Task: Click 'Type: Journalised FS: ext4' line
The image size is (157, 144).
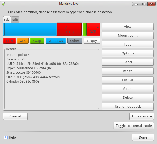Action: point(31,68)
